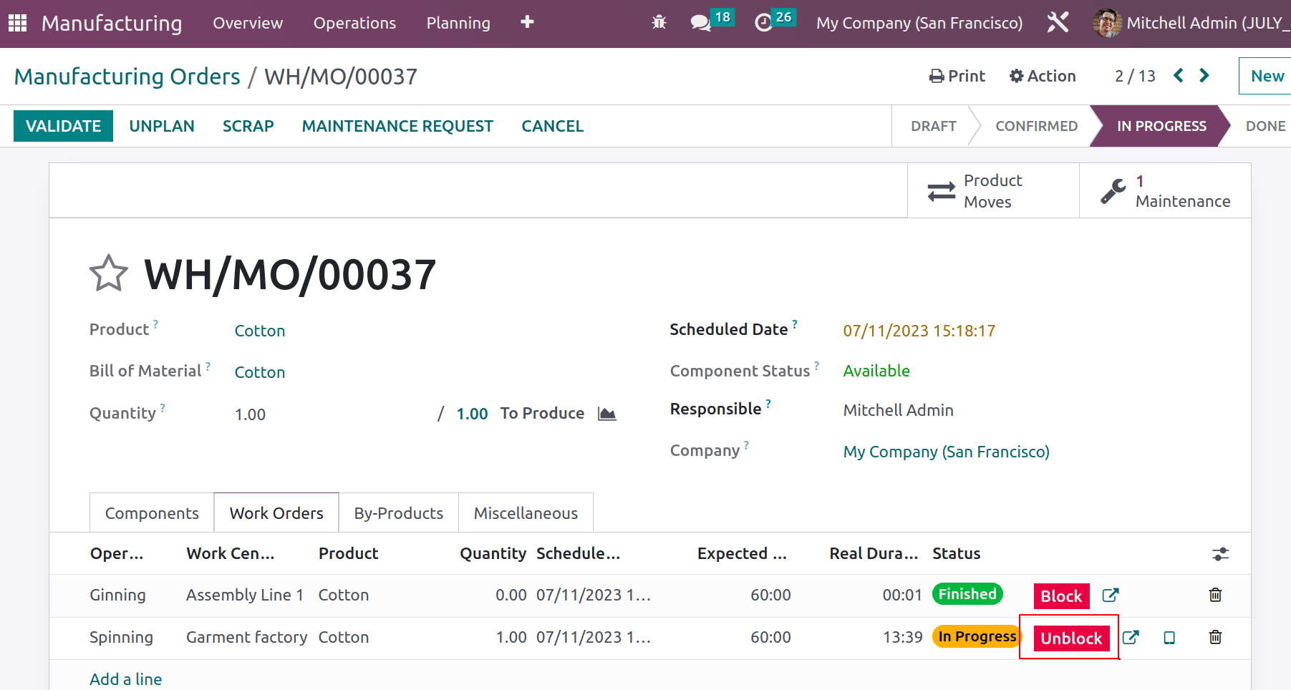The height and width of the screenshot is (690, 1291).
Task: Open tablet view icon for Spinning row
Action: 1169,637
